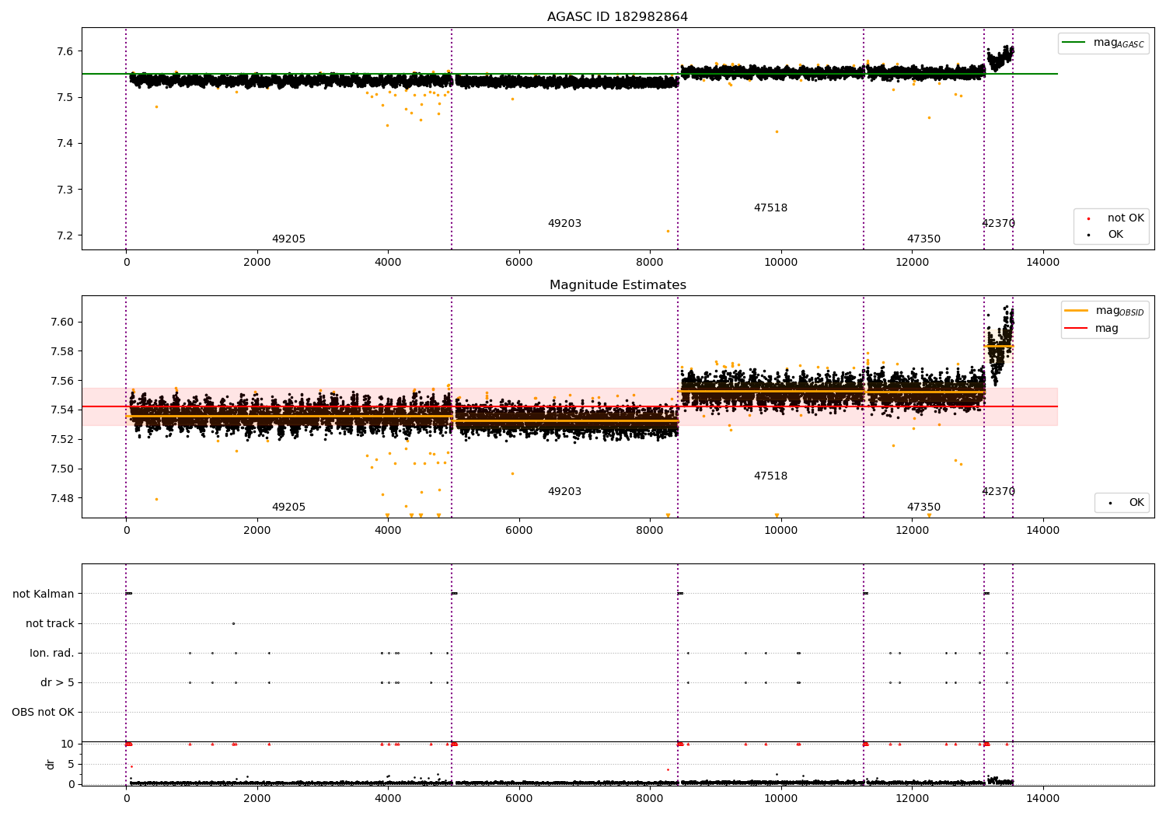
Task: Click obsid label 47350 in the AGASC ID plot
Action: coord(923,239)
